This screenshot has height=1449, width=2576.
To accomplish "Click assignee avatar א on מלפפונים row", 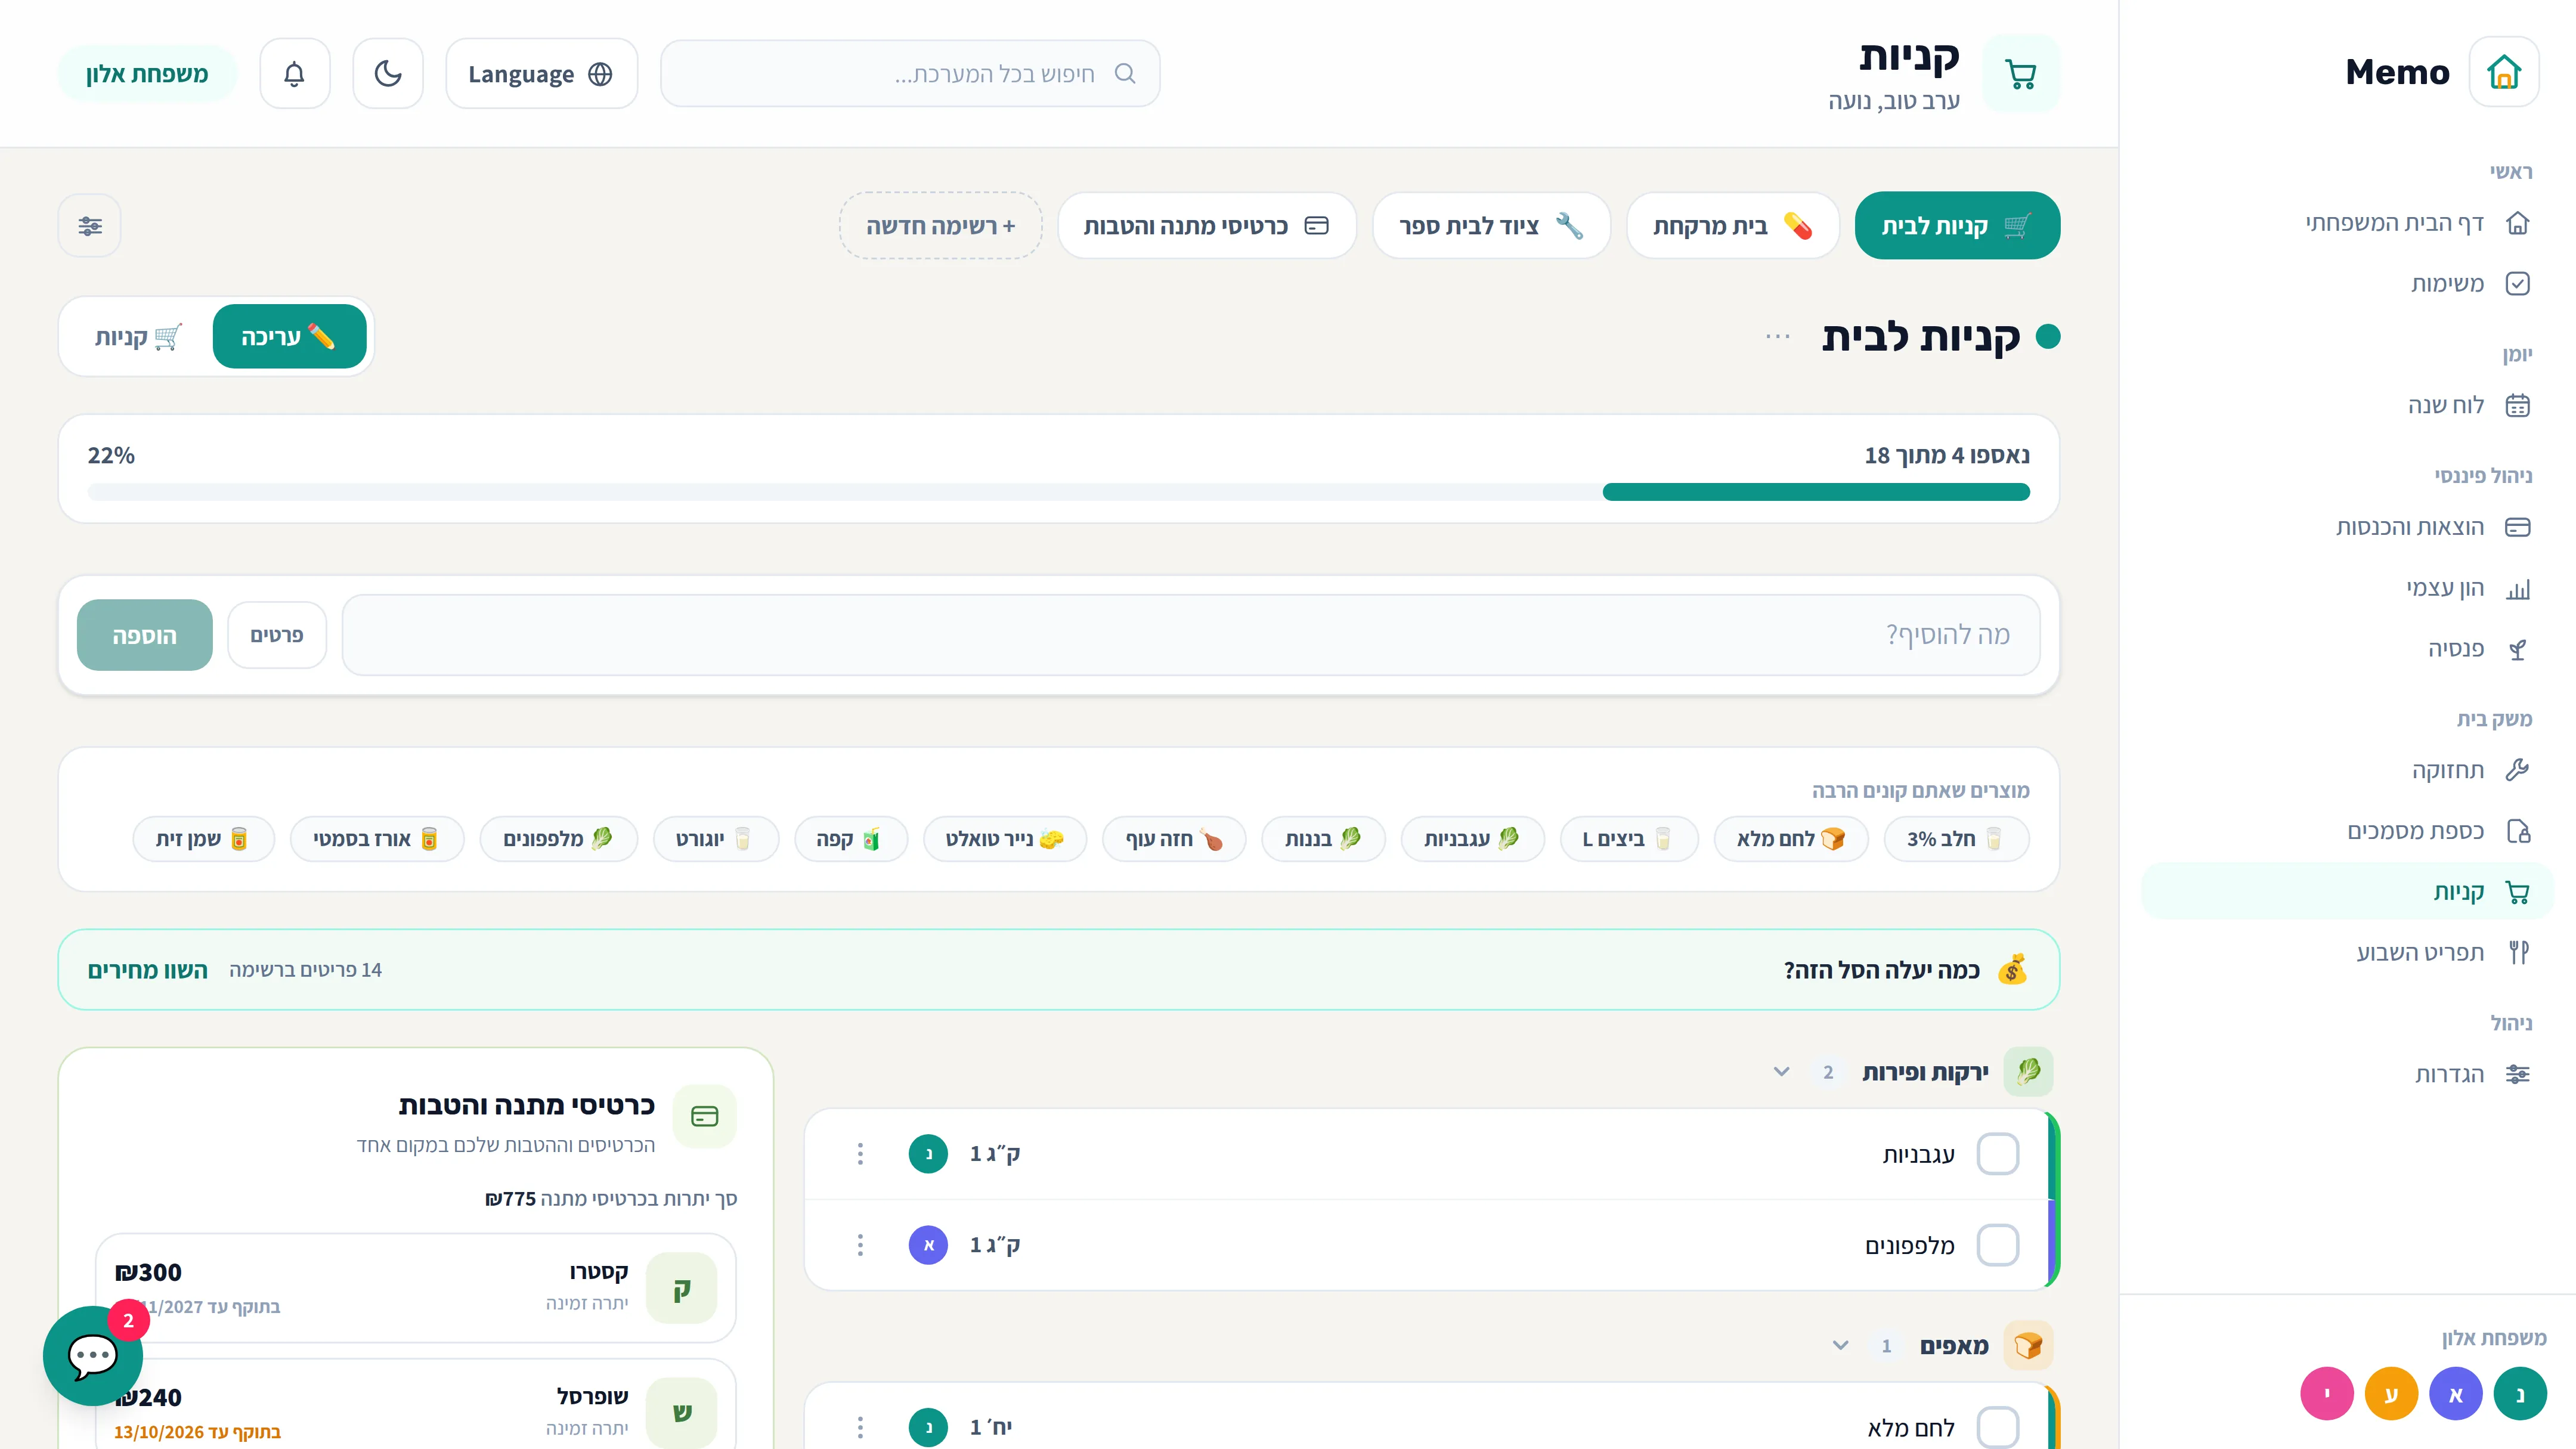I will point(928,1245).
